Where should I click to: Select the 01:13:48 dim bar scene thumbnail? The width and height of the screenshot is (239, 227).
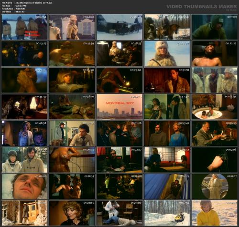119,186
